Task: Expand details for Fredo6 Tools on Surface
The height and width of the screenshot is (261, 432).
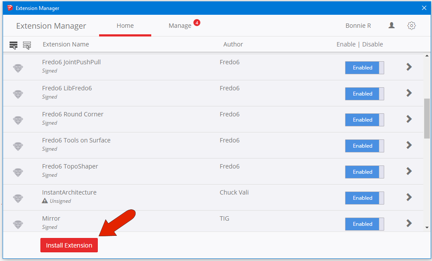Action: pos(409,145)
